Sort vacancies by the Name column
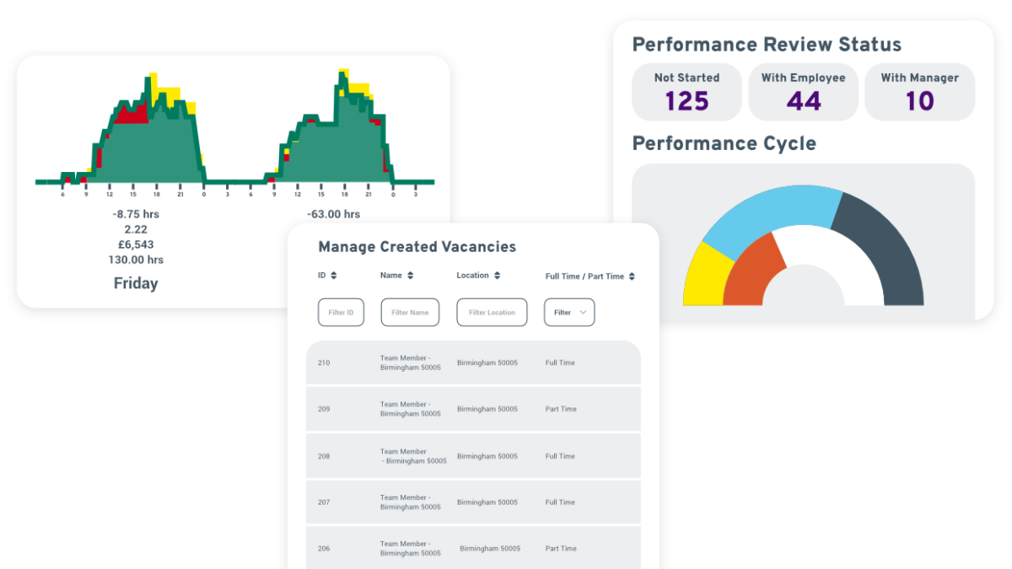Screen dimensions: 1012x569 coord(412,275)
